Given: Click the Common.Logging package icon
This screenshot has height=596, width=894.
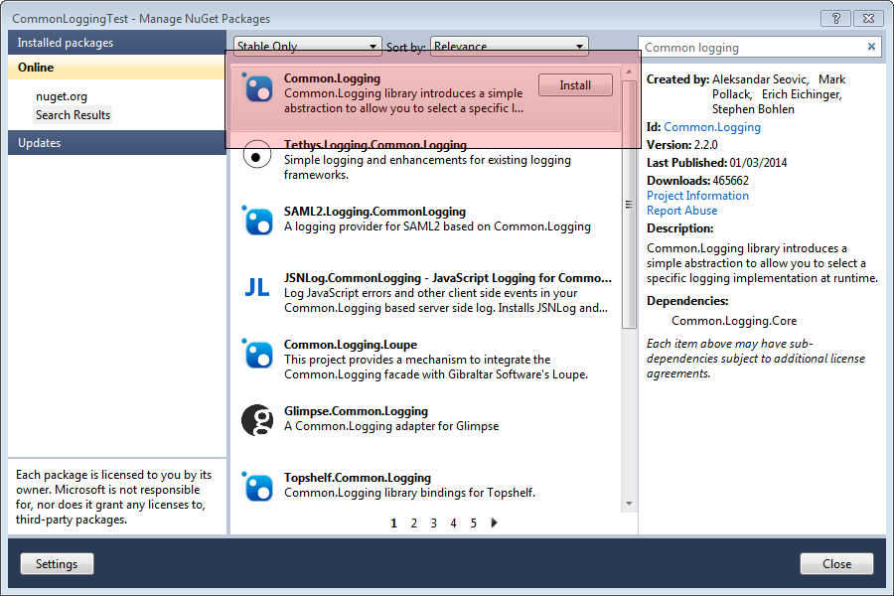Looking at the screenshot, I should point(257,88).
